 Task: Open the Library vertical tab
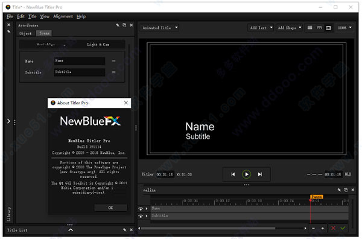[x=9, y=214]
